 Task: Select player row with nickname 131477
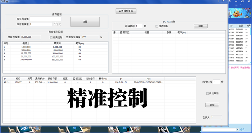point(99,82)
